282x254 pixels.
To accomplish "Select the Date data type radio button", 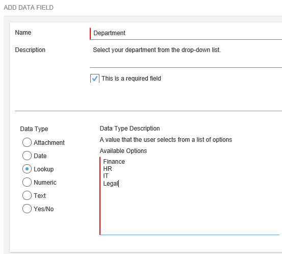I will [27, 156].
